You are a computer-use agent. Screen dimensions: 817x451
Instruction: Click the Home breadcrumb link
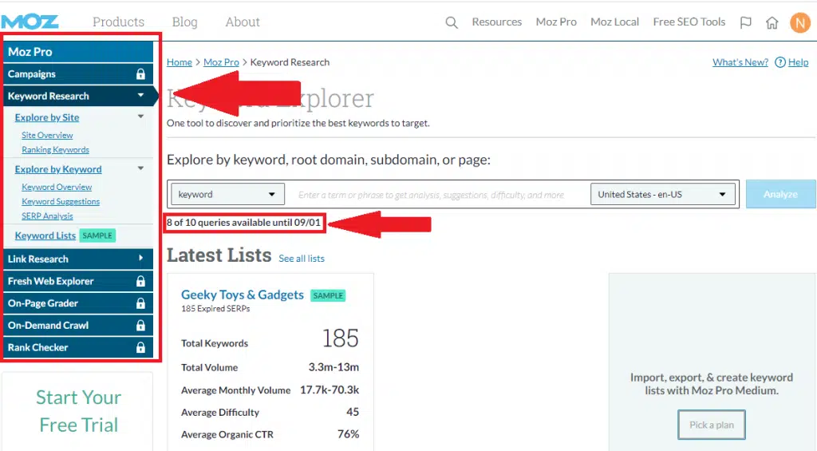(180, 62)
